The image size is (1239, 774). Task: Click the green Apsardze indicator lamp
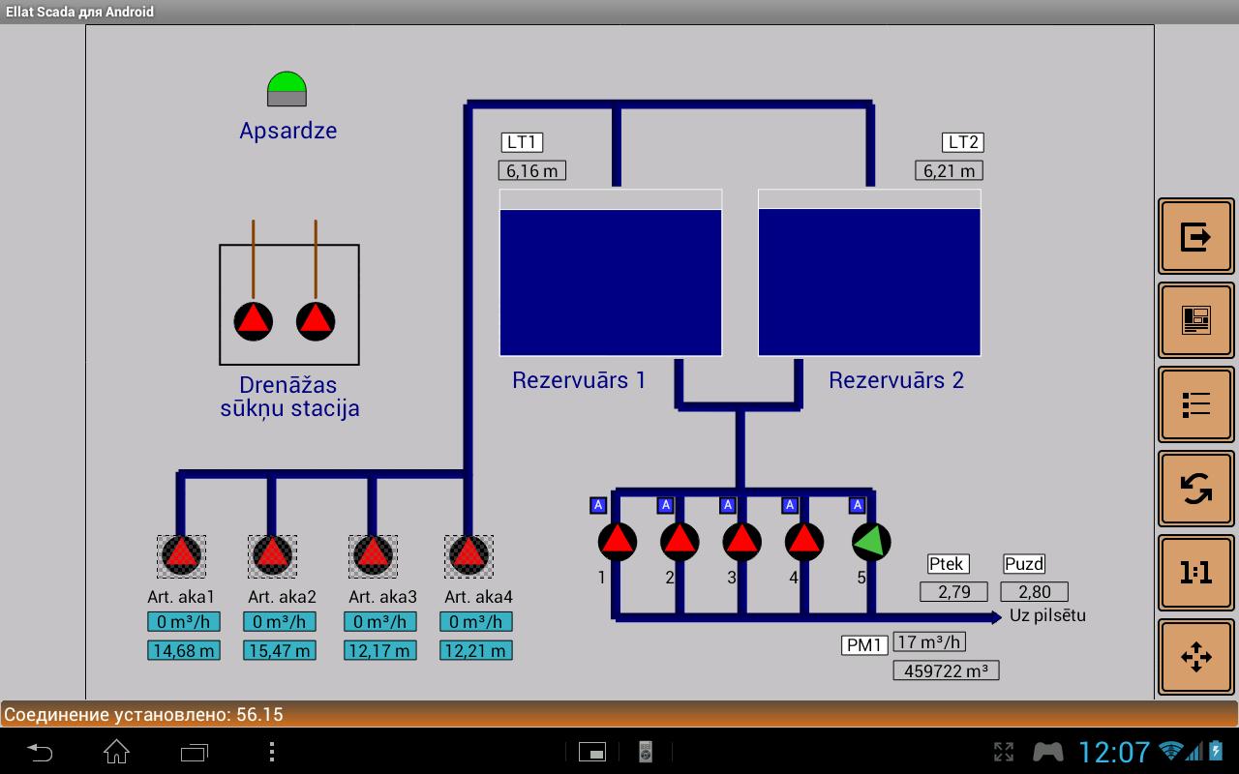[287, 87]
